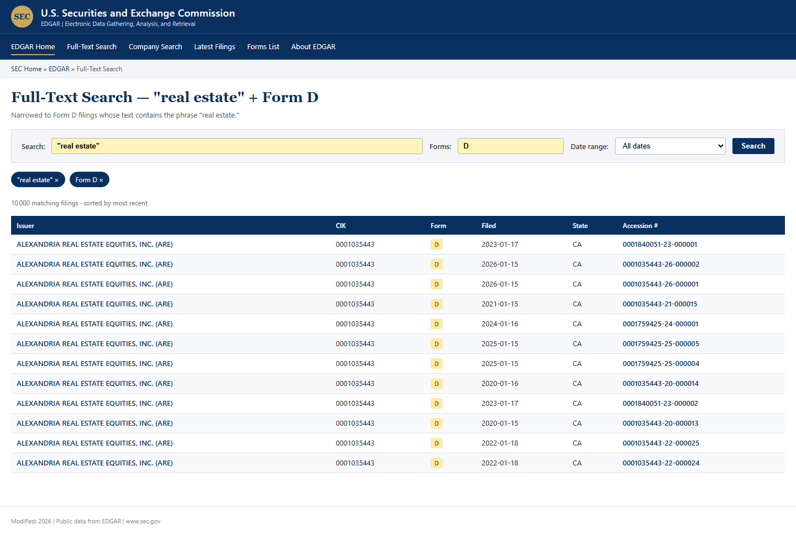Open accession 0001035443-26-000001
The width and height of the screenshot is (796, 535).
pyautogui.click(x=660, y=284)
